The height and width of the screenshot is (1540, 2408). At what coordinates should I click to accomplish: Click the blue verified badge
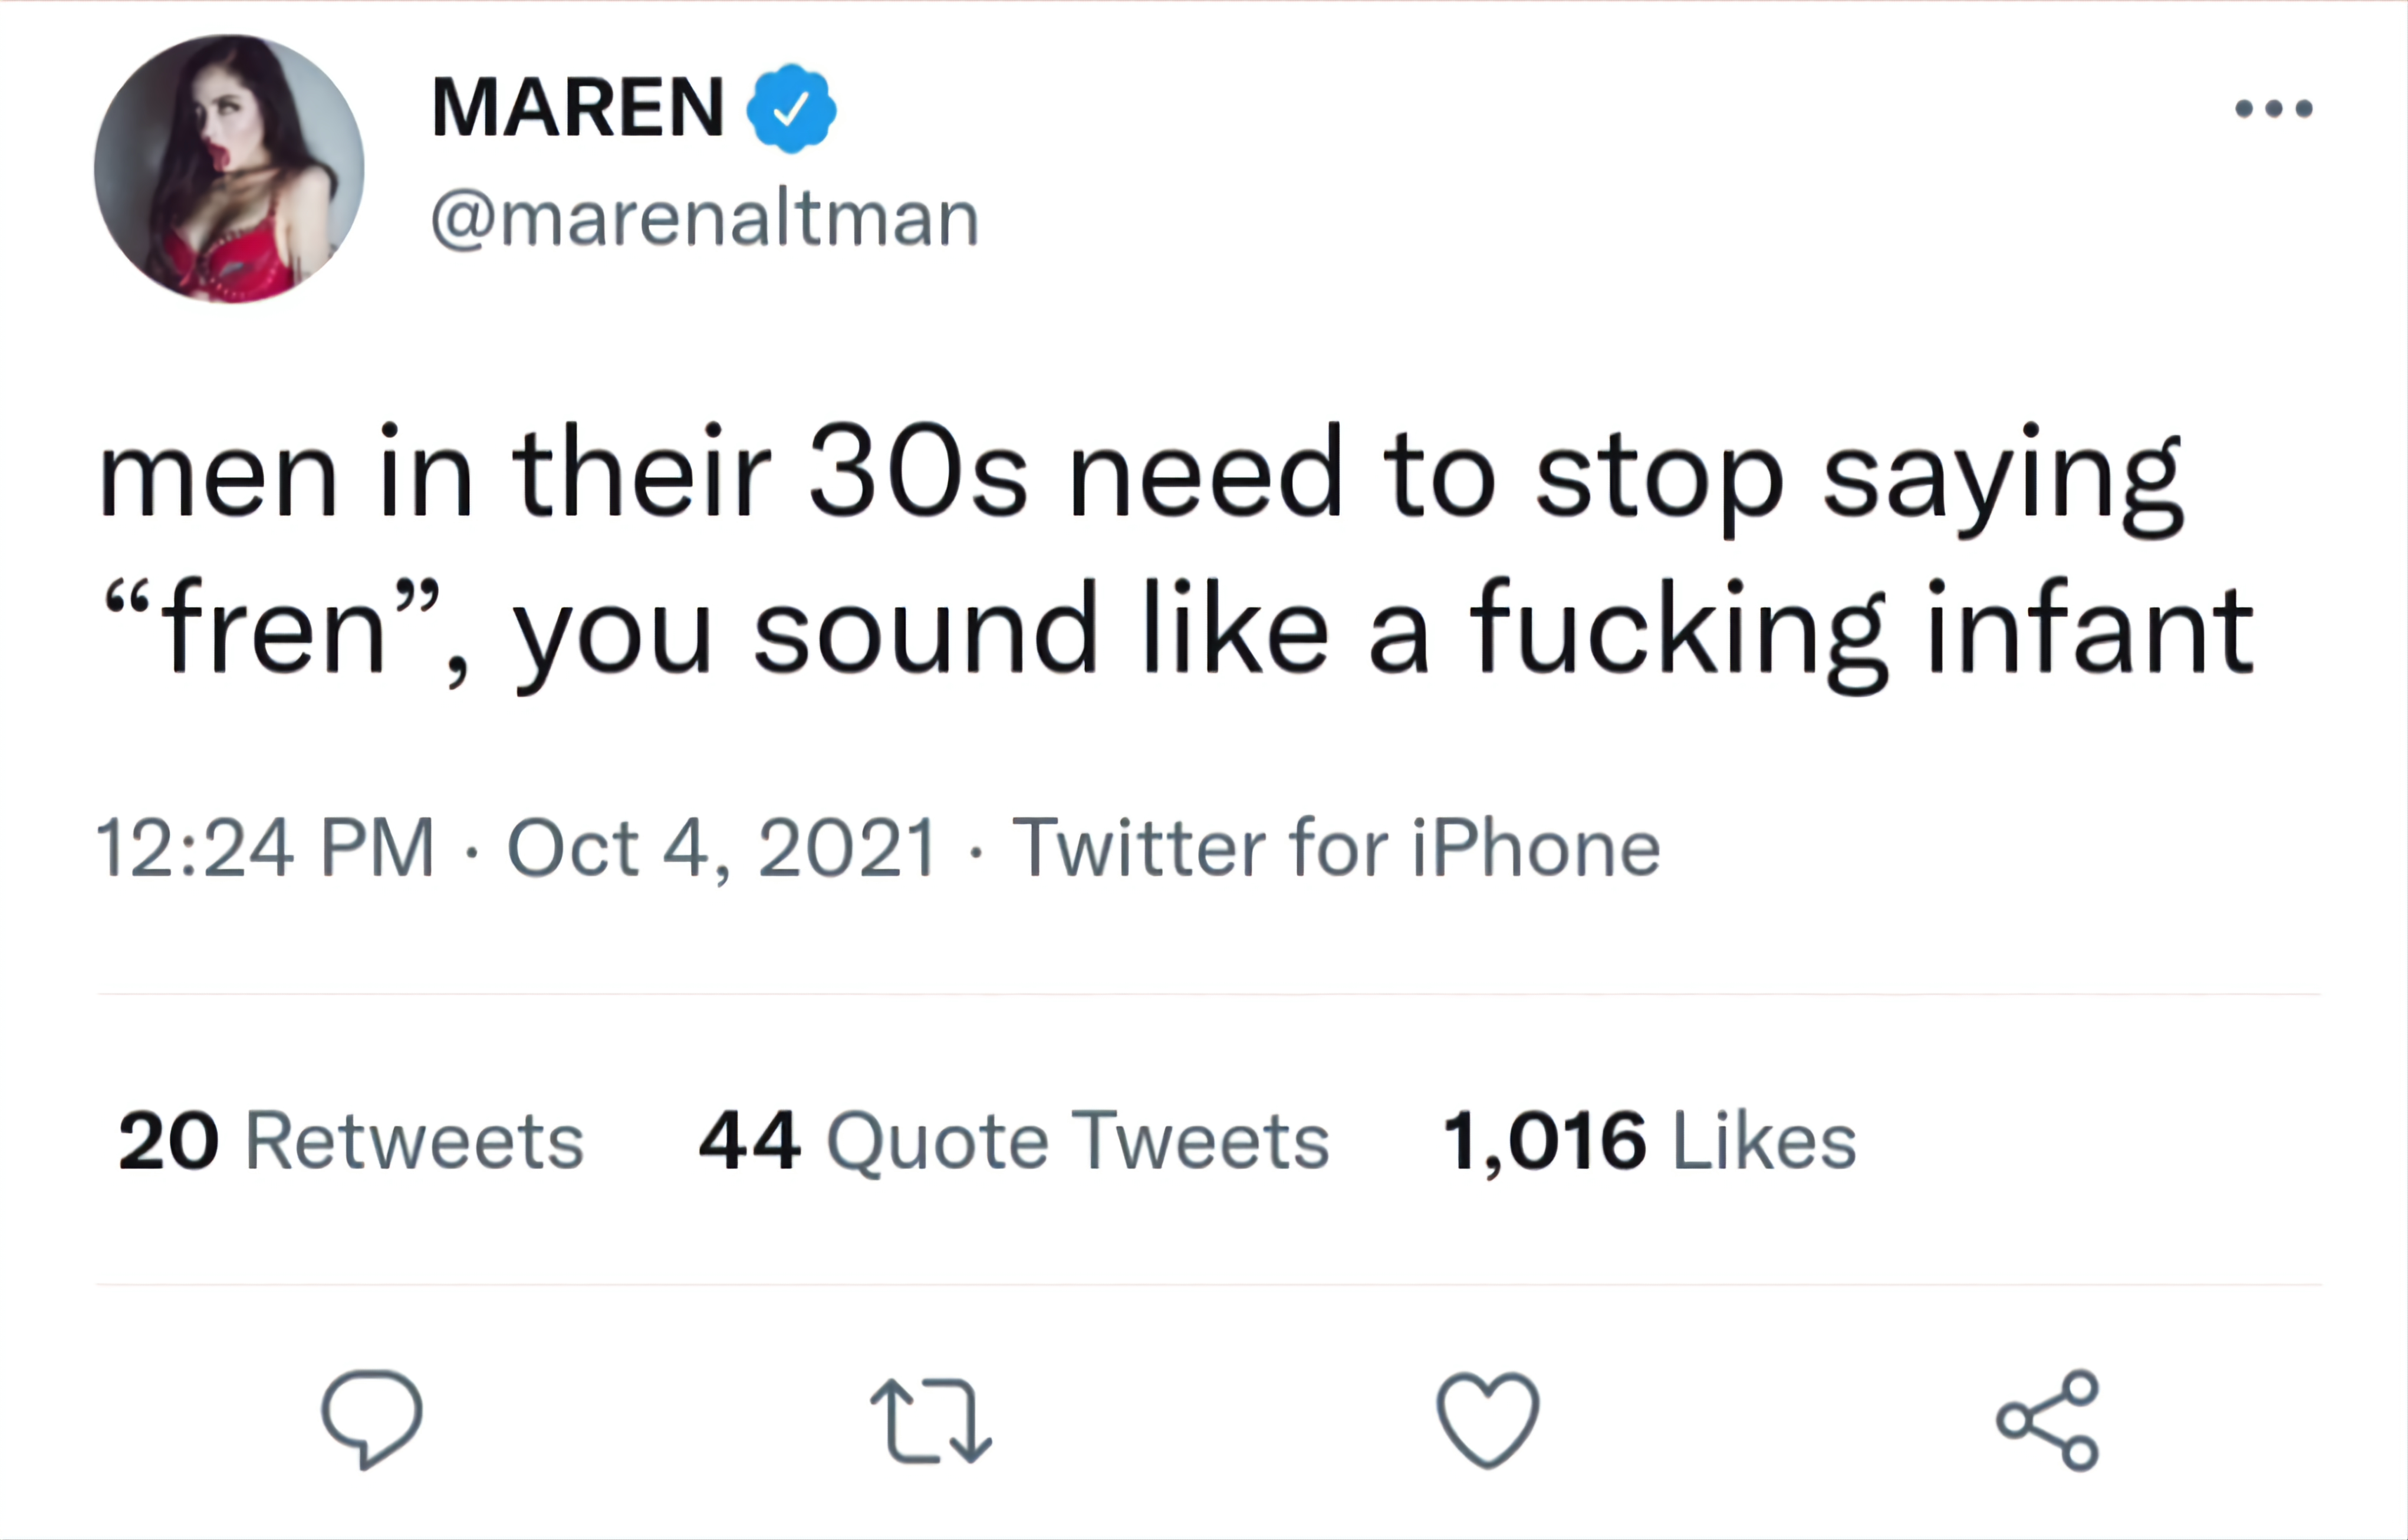791,108
